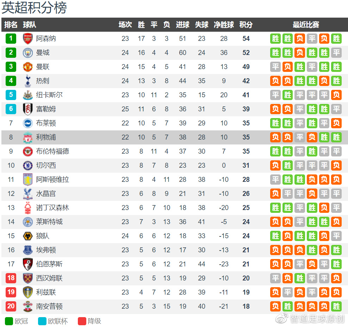The image size is (348, 327).
Task: Click the Tottenham club crest icon
Action: [28, 81]
